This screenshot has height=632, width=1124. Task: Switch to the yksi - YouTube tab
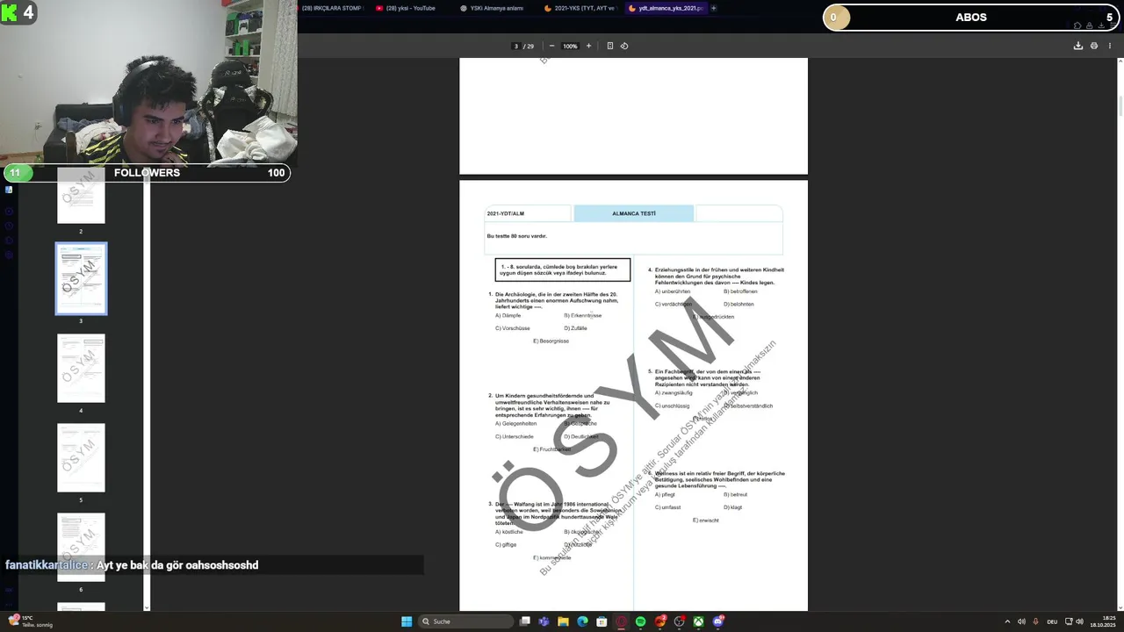[409, 8]
